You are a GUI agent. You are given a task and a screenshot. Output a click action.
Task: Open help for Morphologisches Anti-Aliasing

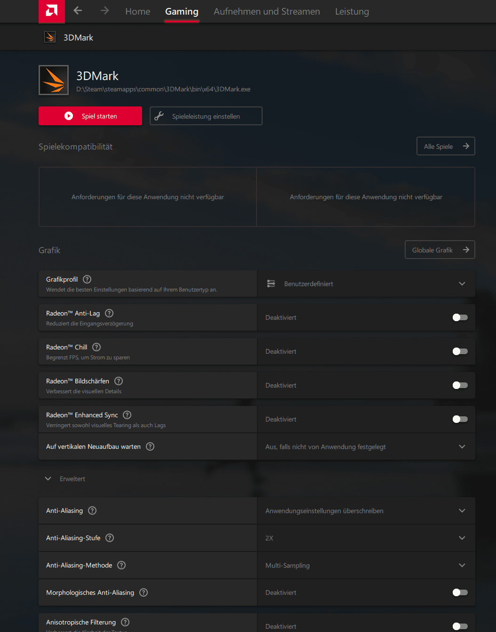(x=144, y=592)
